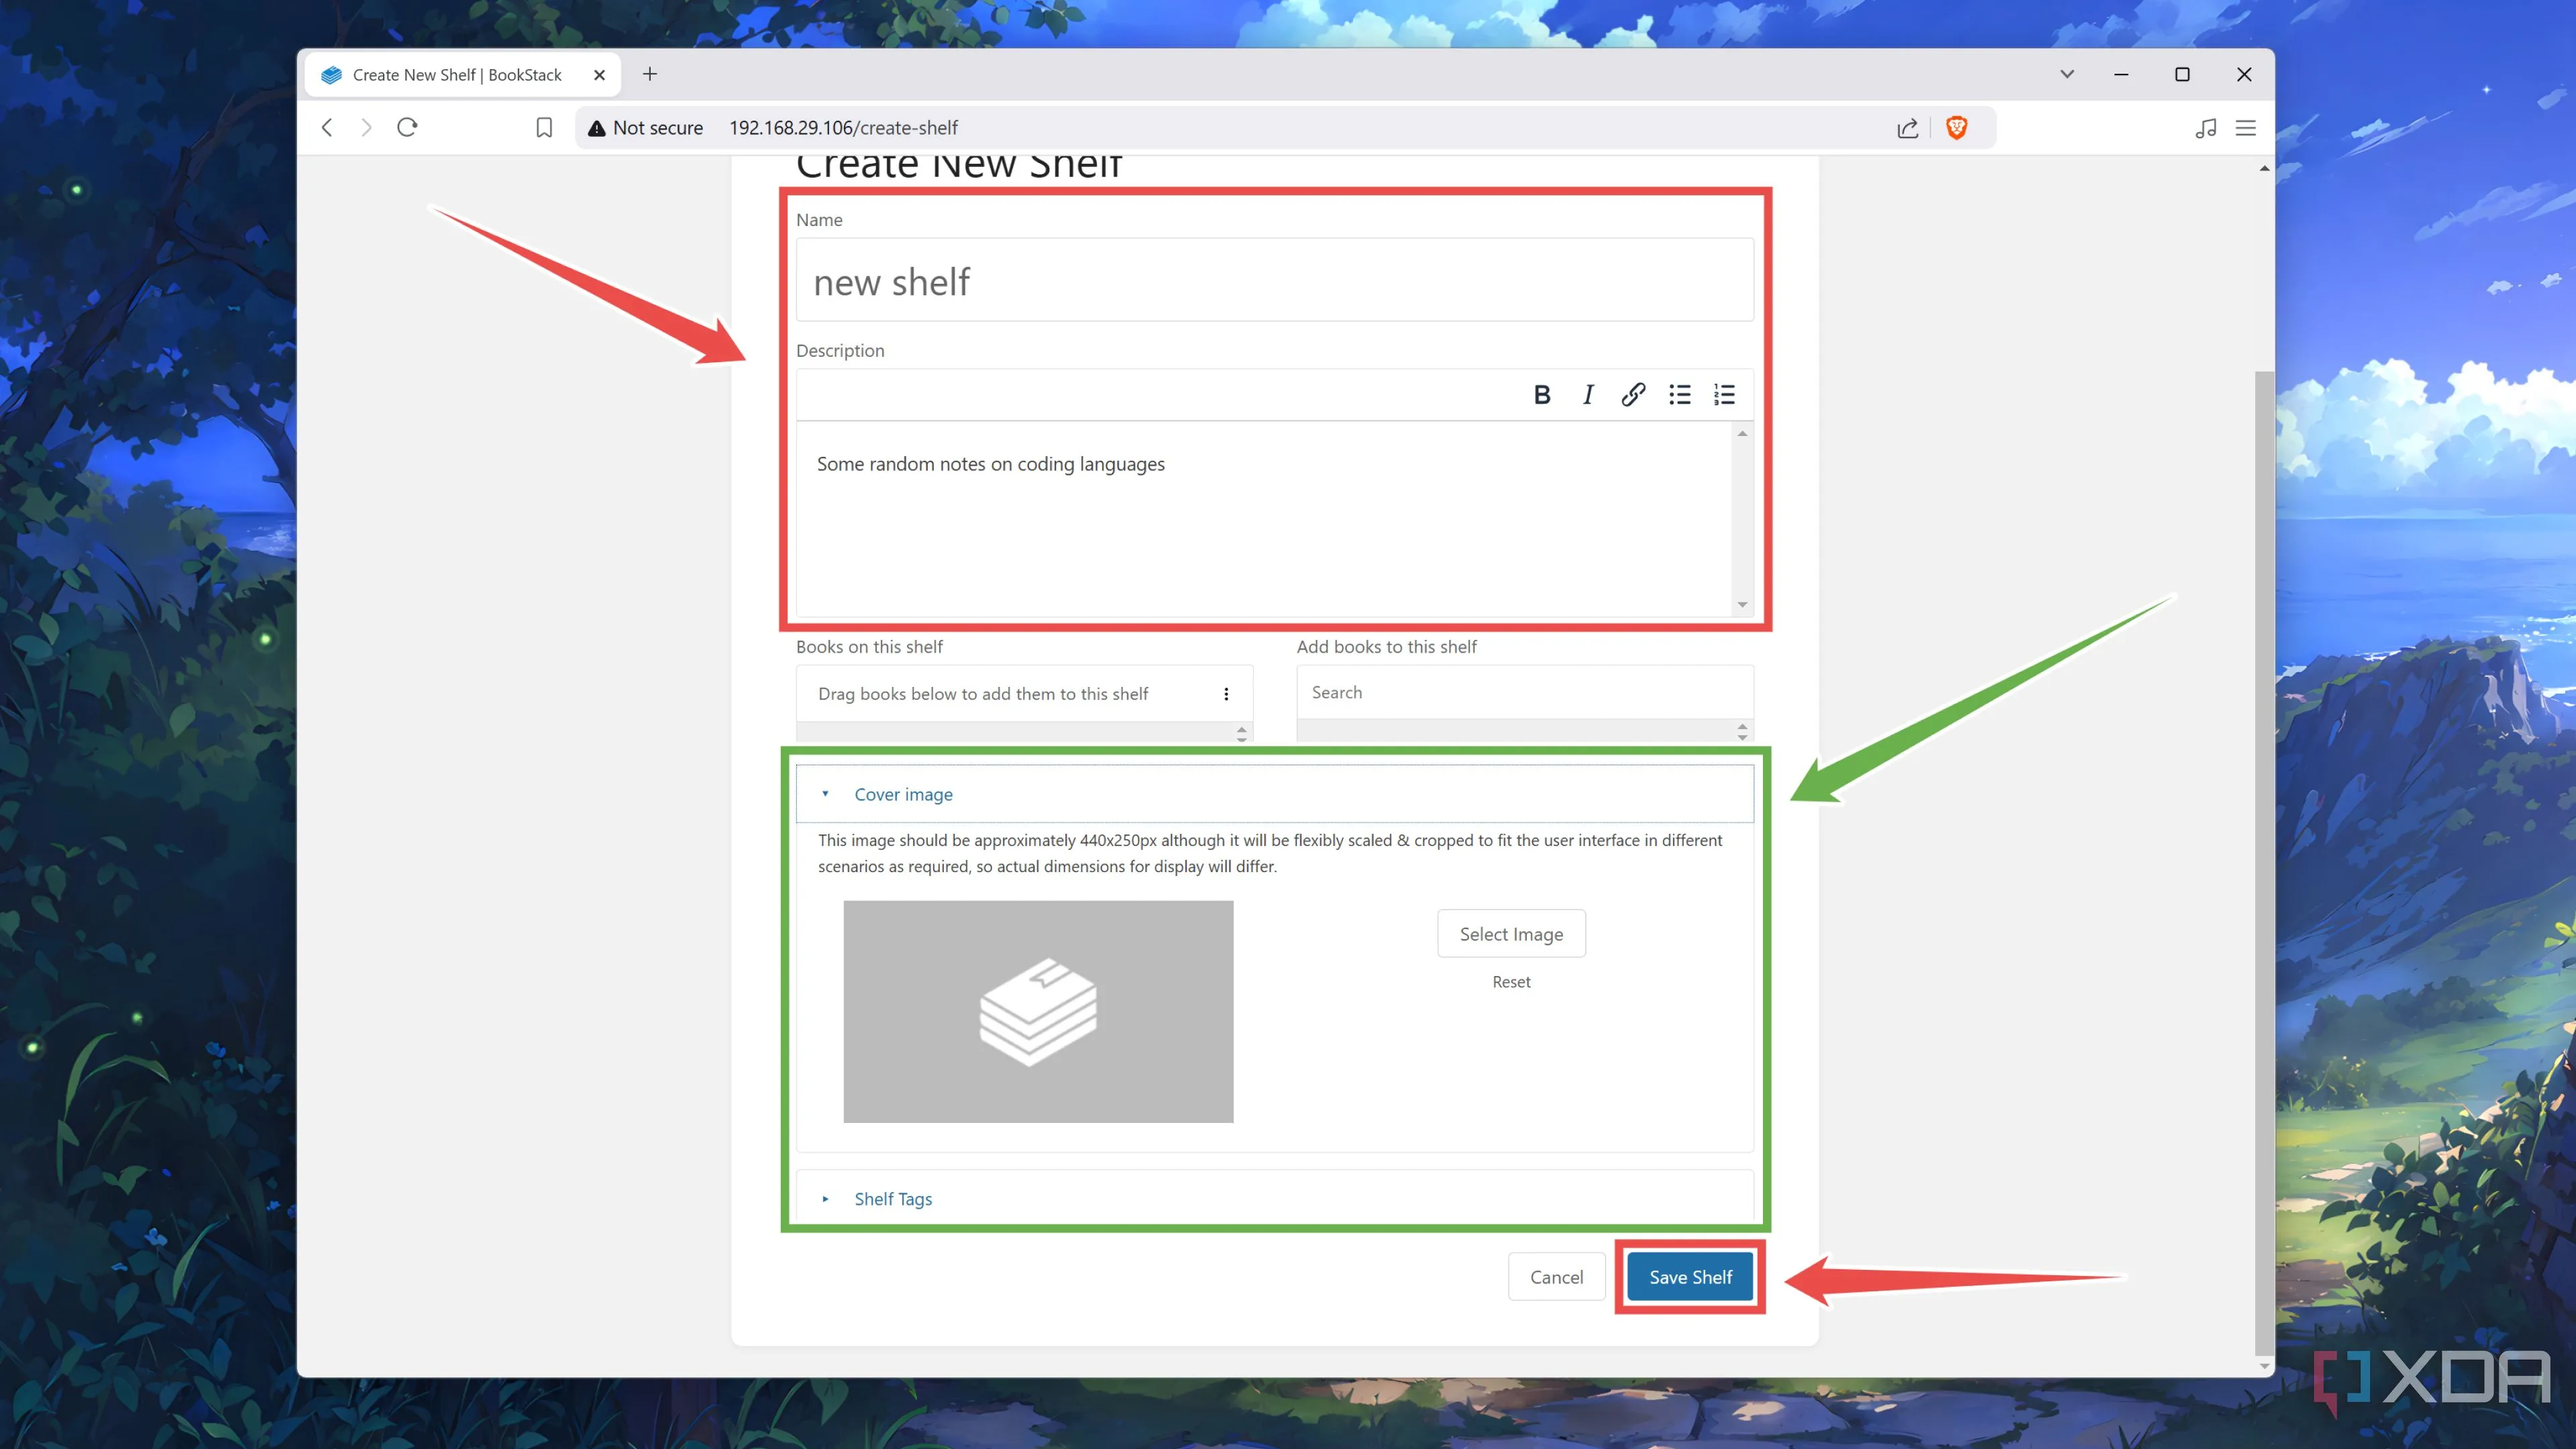The width and height of the screenshot is (2576, 1449).
Task: Open the Not secure site warning
Action: [645, 128]
